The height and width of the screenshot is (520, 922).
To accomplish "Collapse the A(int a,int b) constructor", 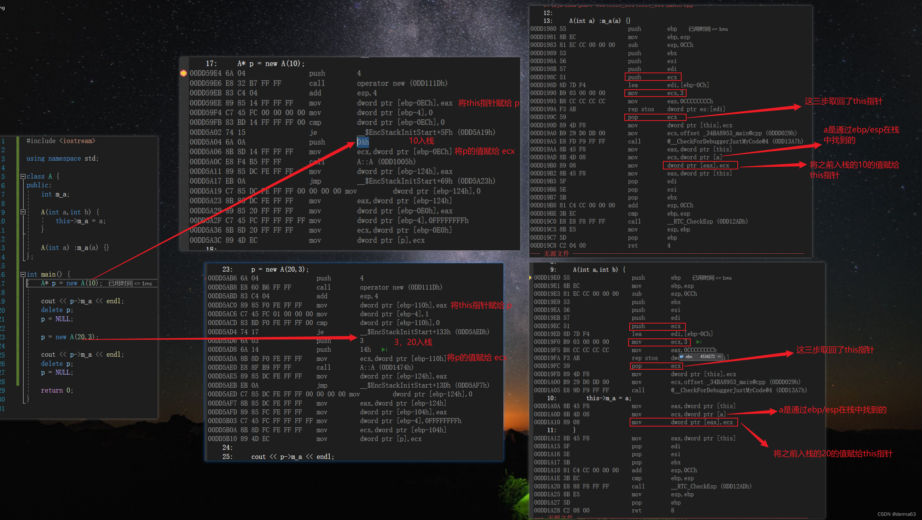I will click(23, 212).
